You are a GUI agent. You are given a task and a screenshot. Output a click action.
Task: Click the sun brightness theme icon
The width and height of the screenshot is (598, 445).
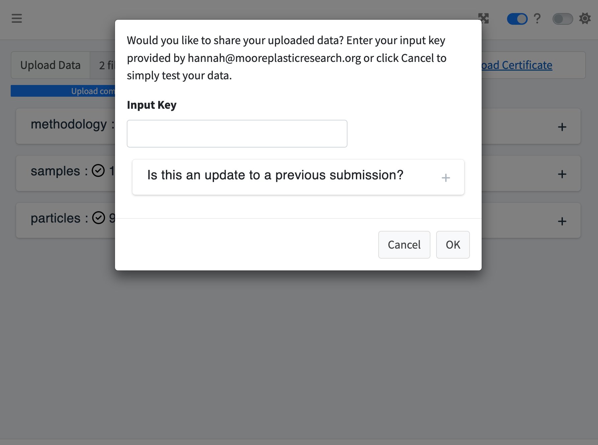coord(585,18)
